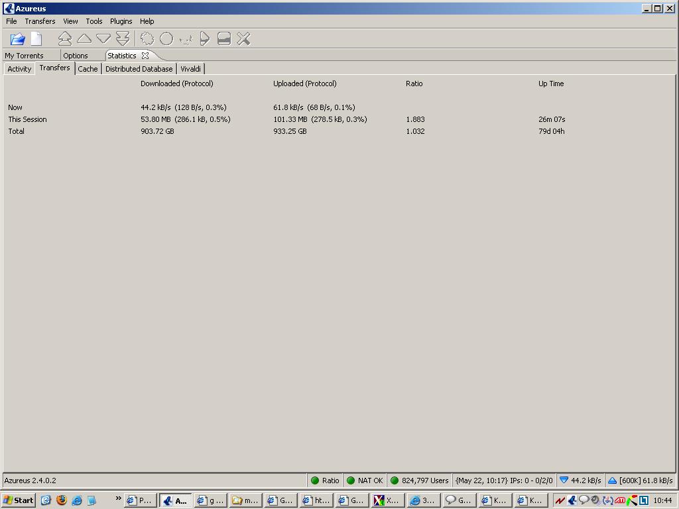This screenshot has height=509, width=679.
Task: Close the Statistics tab
Action: pyautogui.click(x=145, y=56)
